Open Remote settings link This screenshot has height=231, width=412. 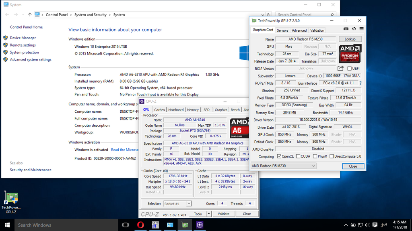(23, 45)
